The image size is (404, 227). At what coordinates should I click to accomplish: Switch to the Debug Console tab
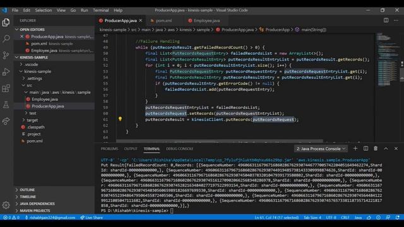pos(179,149)
